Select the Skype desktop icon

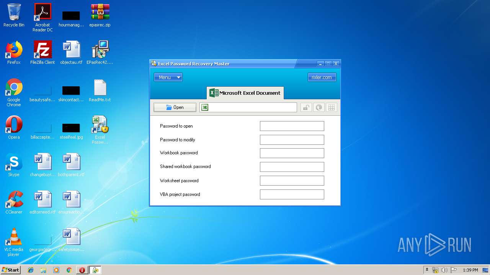coord(14,165)
